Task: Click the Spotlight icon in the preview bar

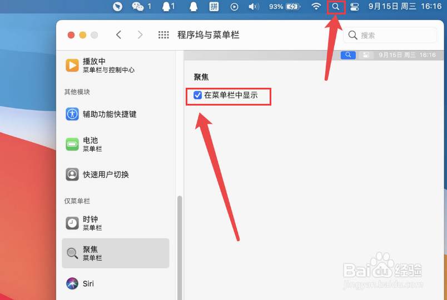Action: pos(348,55)
